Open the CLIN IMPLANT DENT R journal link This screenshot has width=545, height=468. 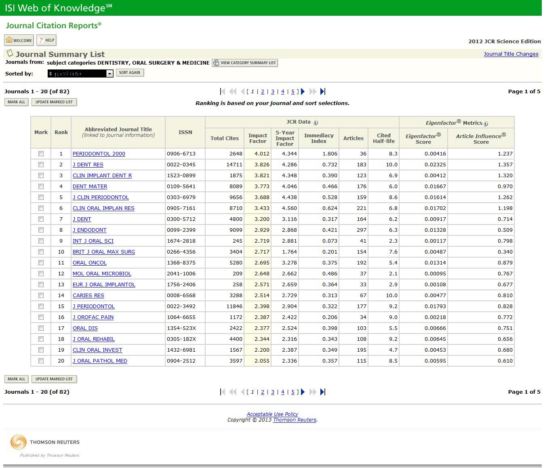click(102, 176)
